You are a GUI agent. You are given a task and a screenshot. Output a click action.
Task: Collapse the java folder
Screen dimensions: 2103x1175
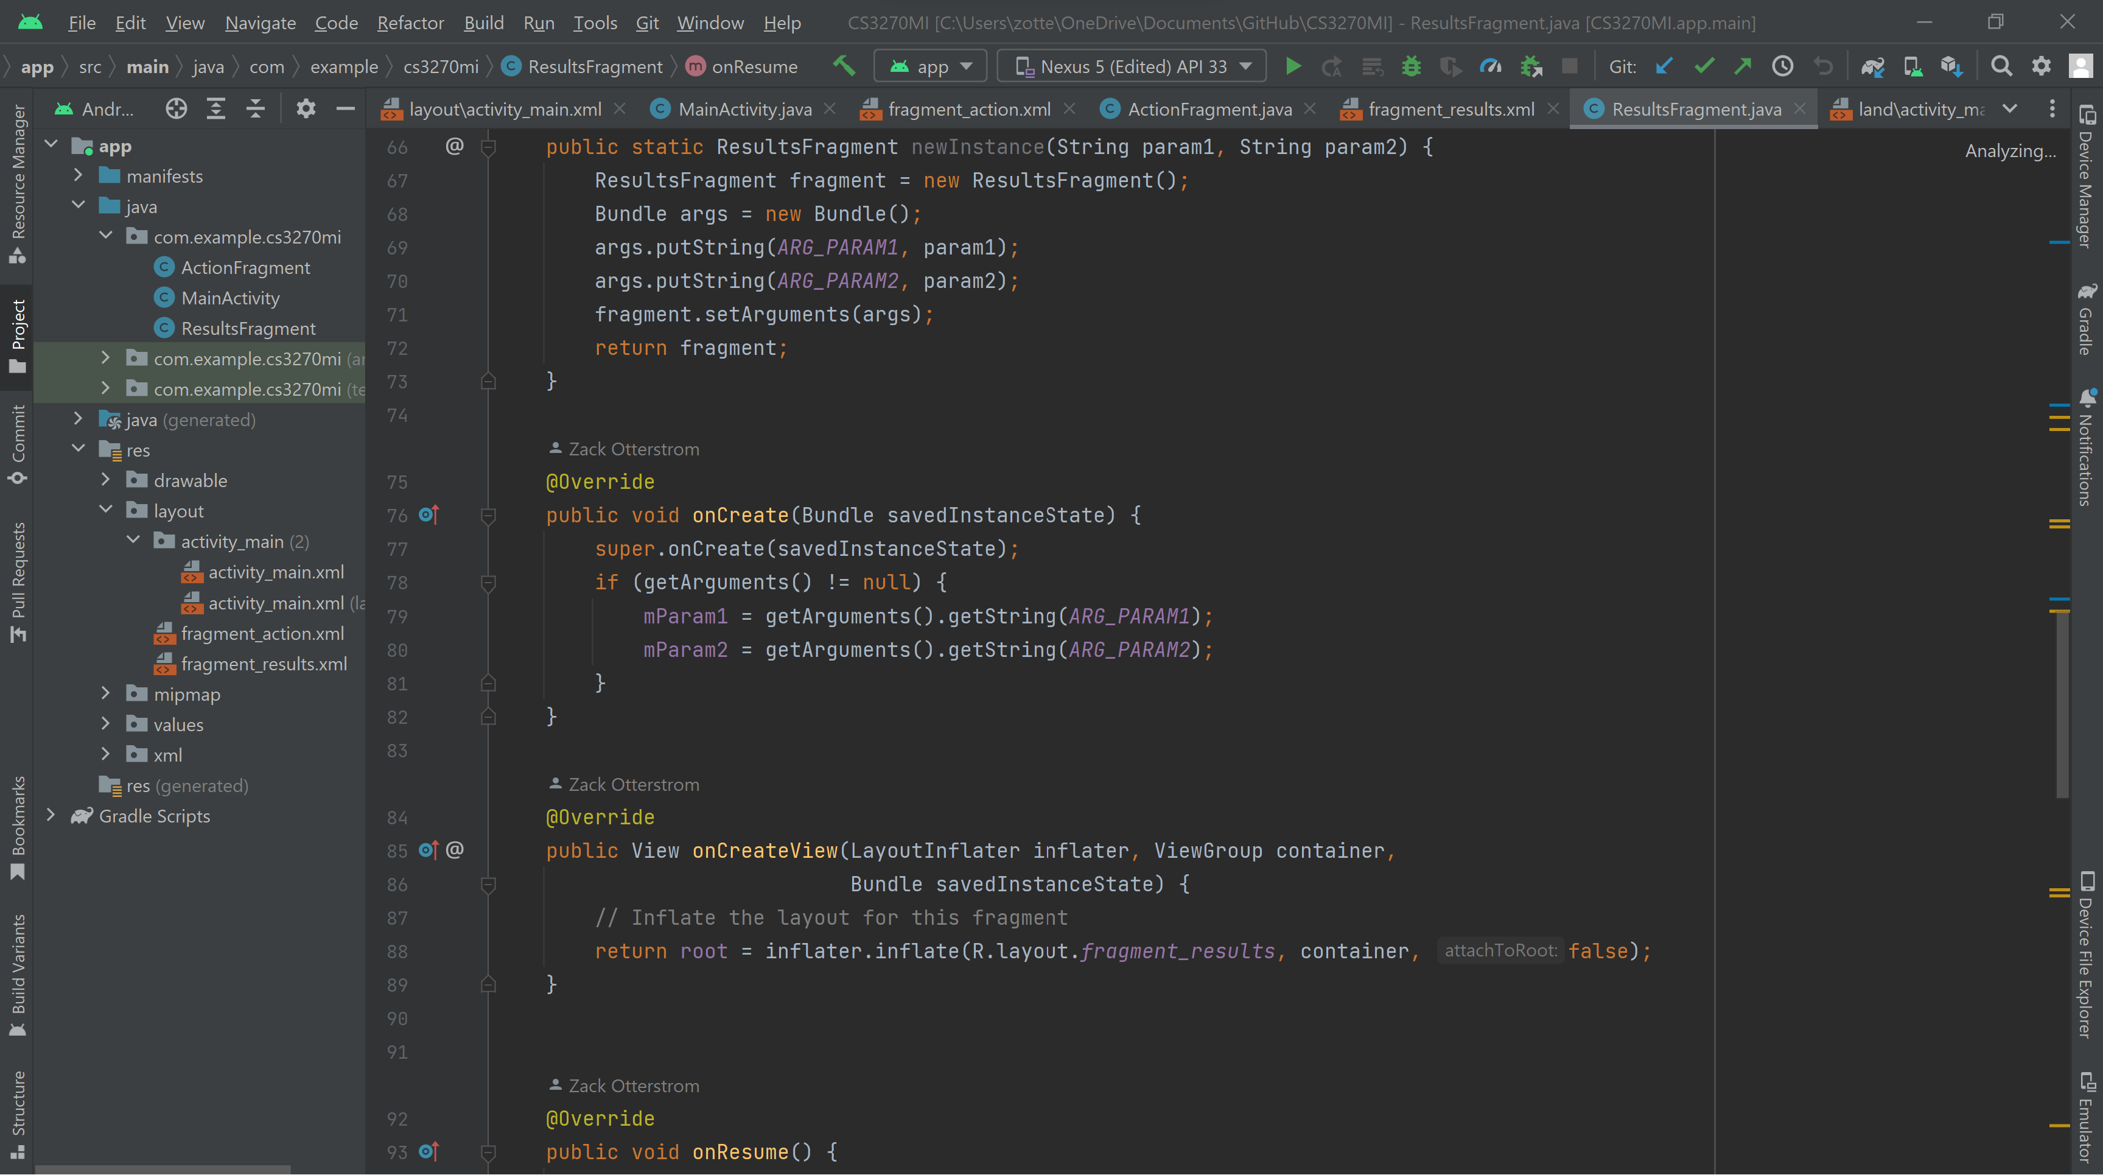79,206
